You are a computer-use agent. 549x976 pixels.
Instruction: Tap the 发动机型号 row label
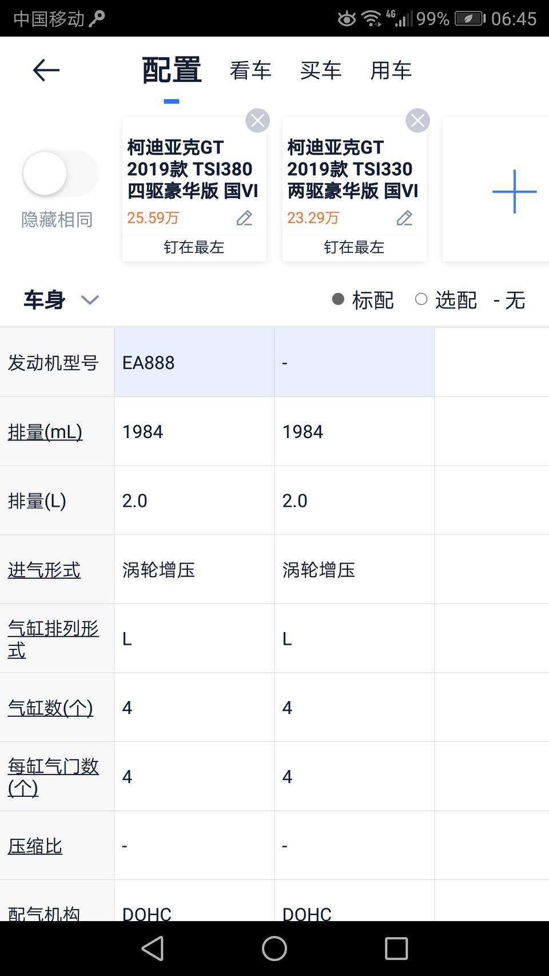coord(53,363)
